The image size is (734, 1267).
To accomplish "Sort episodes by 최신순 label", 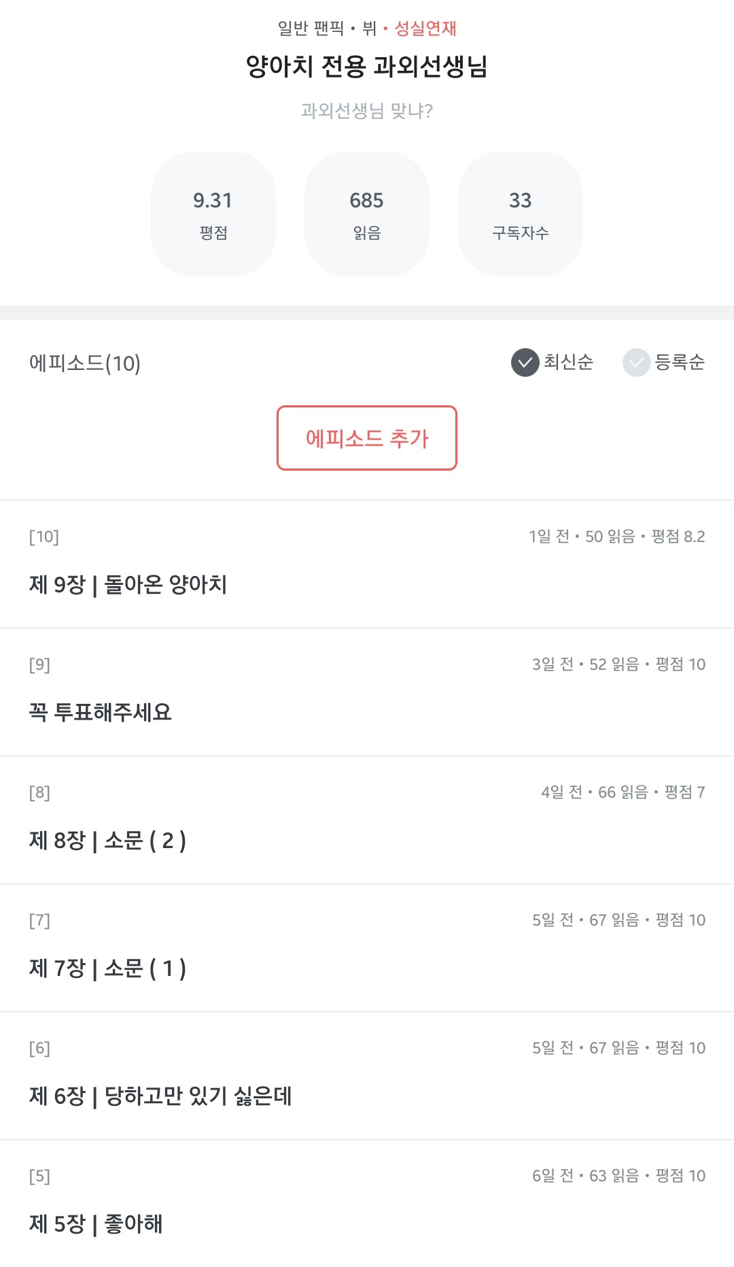I will pos(568,362).
